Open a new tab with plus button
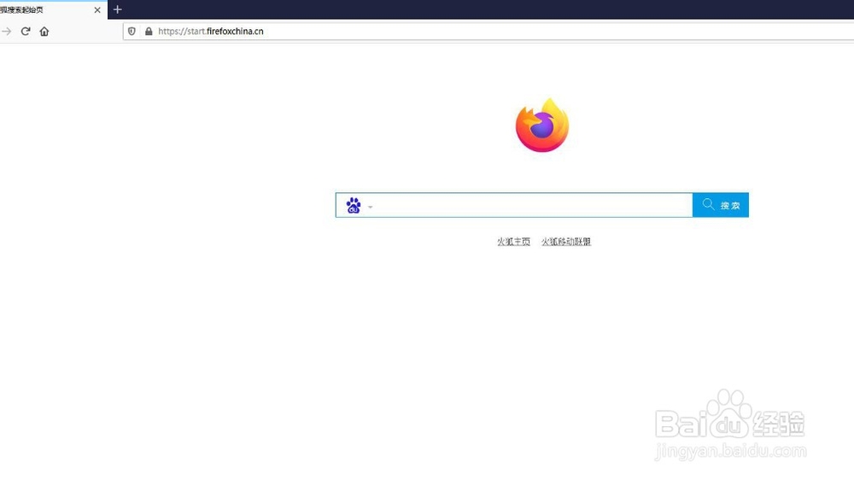854x480 pixels. 118,9
